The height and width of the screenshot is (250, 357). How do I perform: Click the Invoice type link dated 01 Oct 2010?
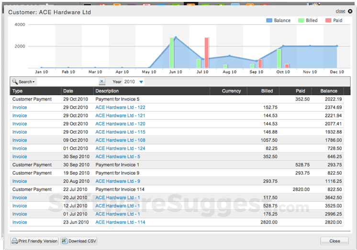[x=20, y=148]
